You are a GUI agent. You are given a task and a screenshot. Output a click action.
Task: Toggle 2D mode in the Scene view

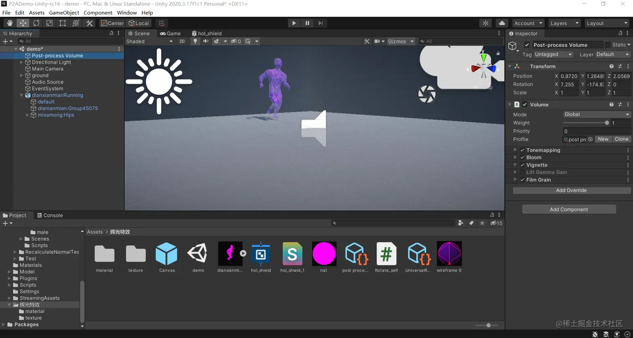tap(182, 41)
